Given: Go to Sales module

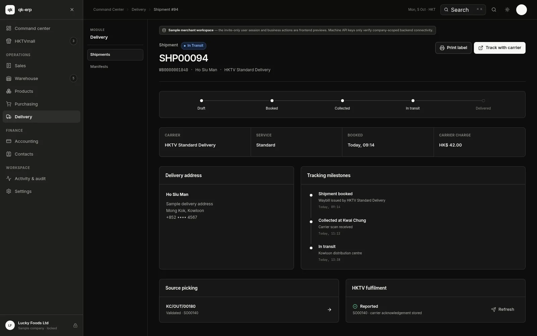Looking at the screenshot, I should pyautogui.click(x=41, y=66).
